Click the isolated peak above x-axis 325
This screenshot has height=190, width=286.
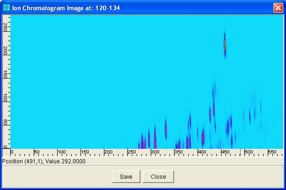pyautogui.click(x=166, y=128)
